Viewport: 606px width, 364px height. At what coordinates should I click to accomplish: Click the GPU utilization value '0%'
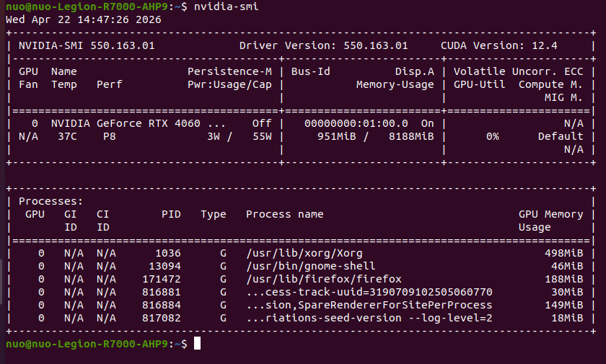[x=492, y=136]
